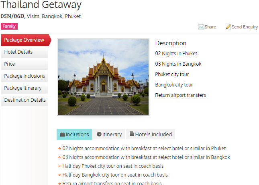The height and width of the screenshot is (185, 259).
Task: Select the Inclusions tab
Action: [x=74, y=135]
